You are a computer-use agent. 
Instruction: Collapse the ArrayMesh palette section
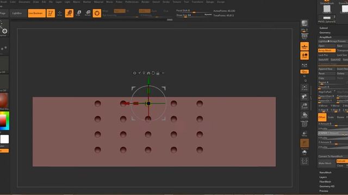(x=325, y=37)
